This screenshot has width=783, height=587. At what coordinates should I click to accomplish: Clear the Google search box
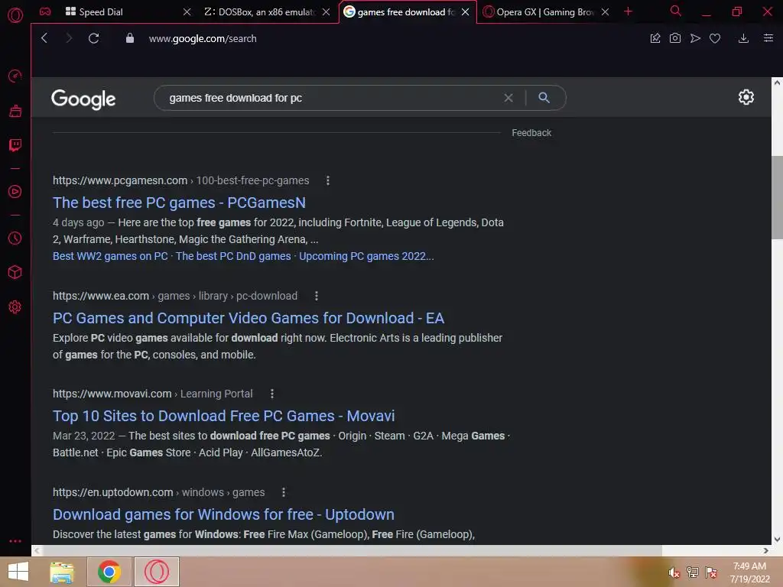coord(508,98)
